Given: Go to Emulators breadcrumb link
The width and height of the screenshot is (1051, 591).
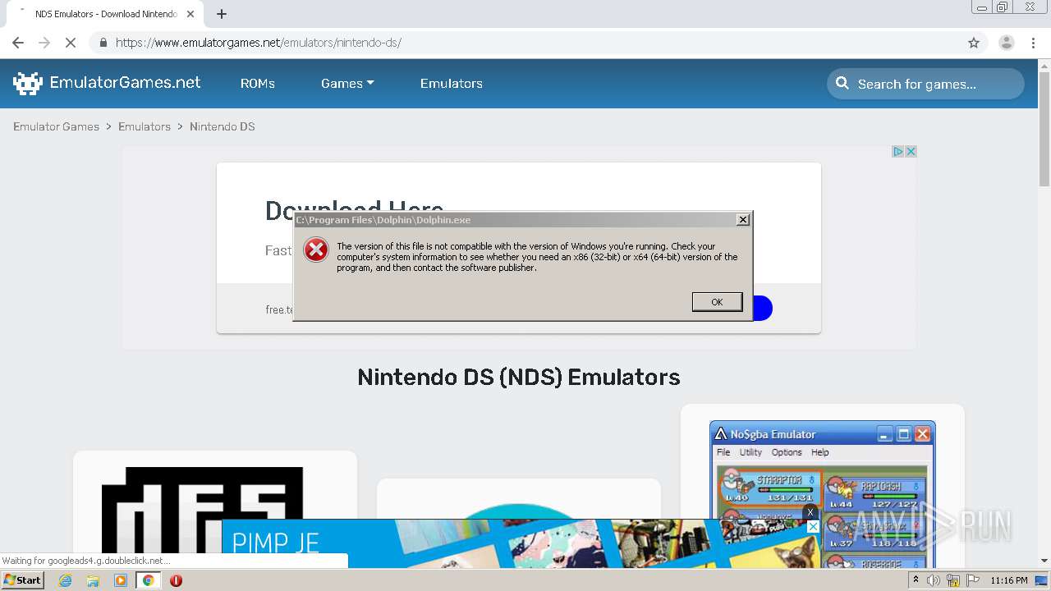Looking at the screenshot, I should pyautogui.click(x=145, y=126).
